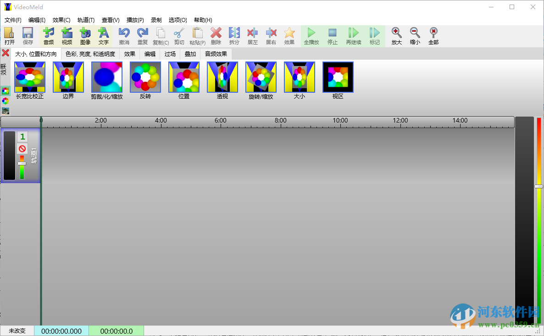Open the 文件(F) menu
This screenshot has height=336, width=544.
coord(13,20)
